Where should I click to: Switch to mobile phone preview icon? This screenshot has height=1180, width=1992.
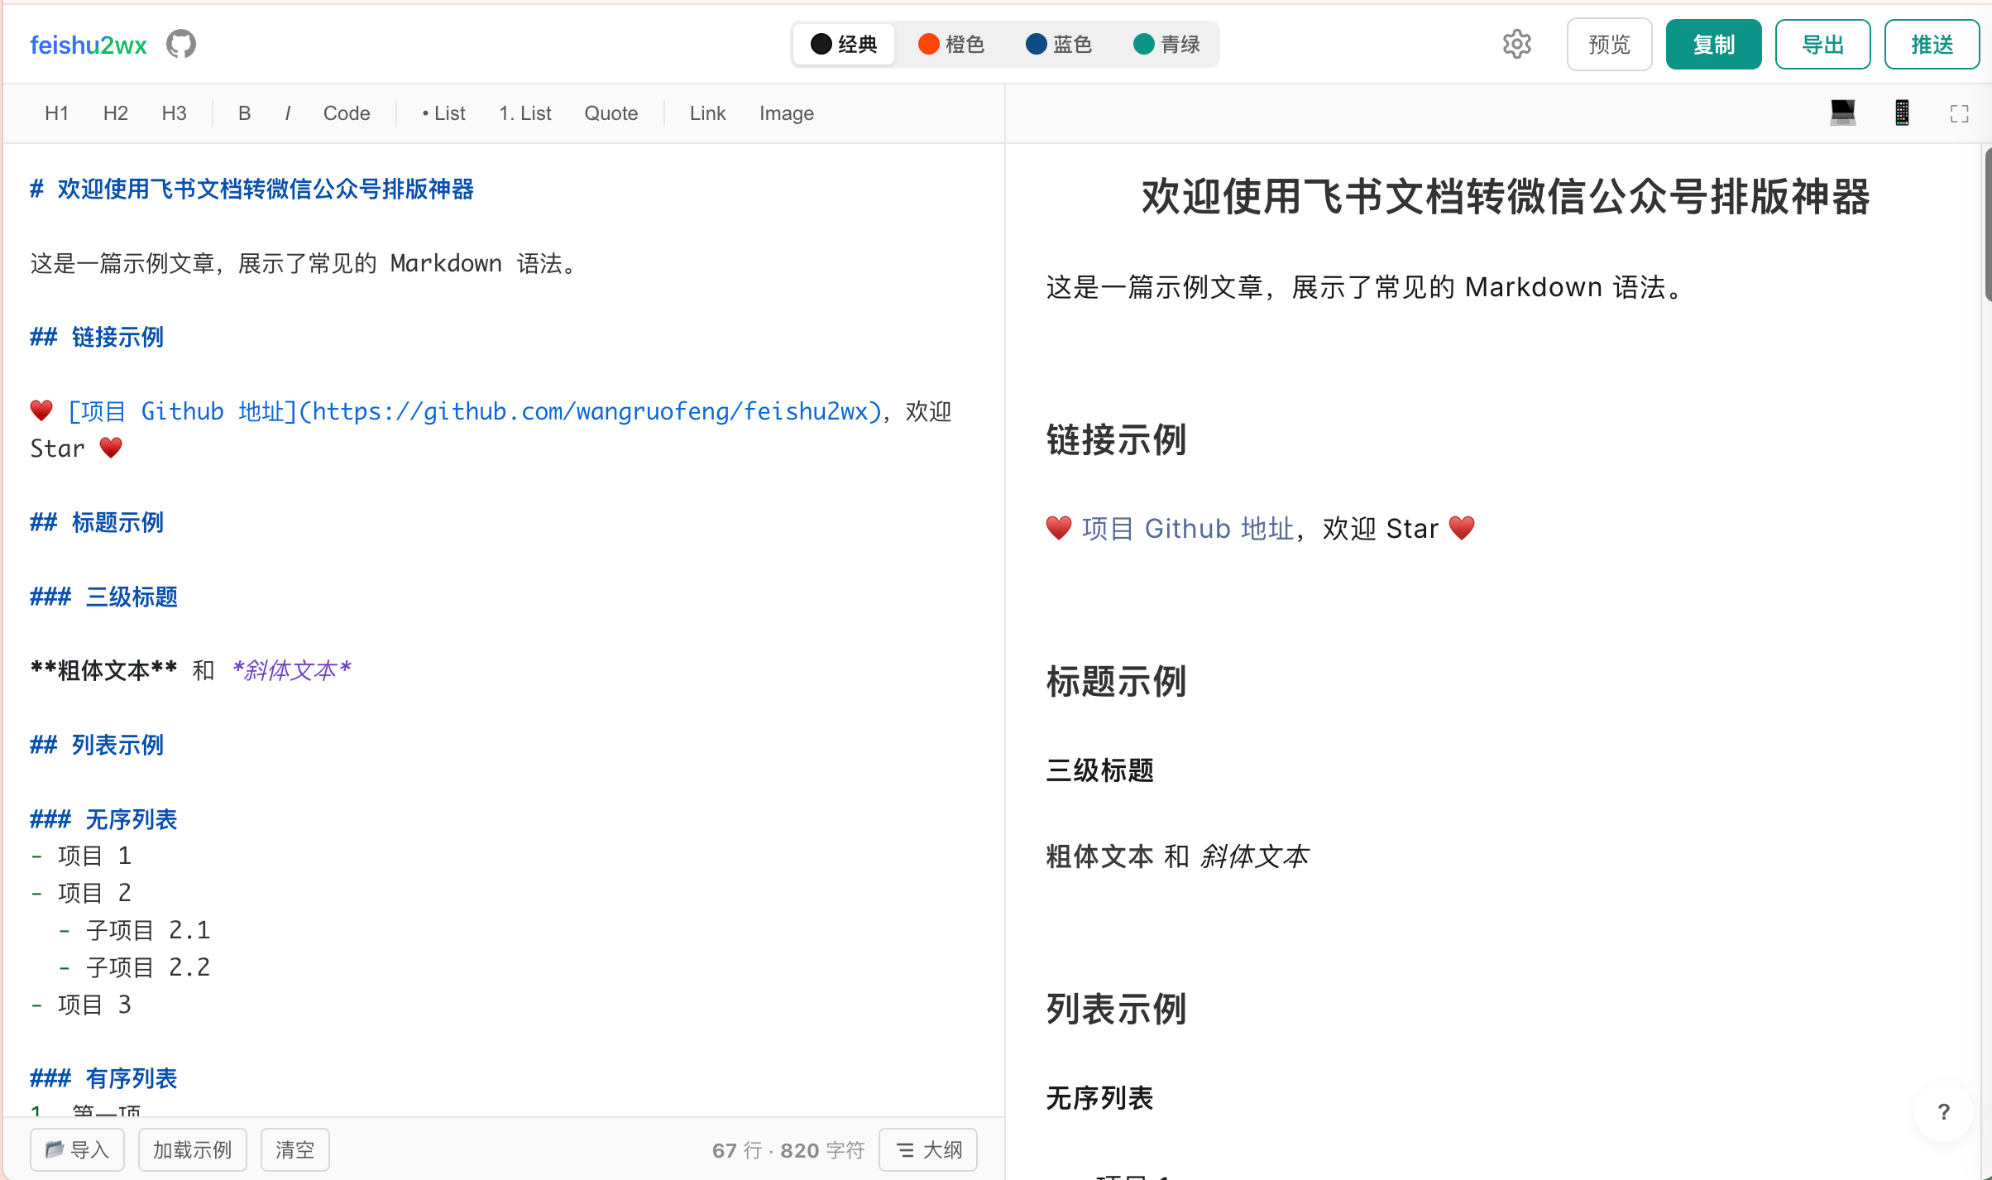[1902, 113]
